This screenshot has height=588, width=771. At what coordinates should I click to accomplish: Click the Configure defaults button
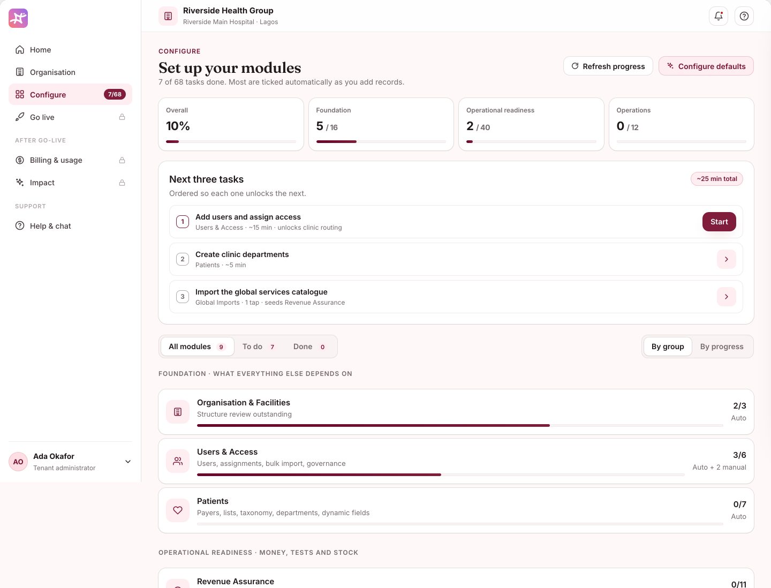[706, 66]
